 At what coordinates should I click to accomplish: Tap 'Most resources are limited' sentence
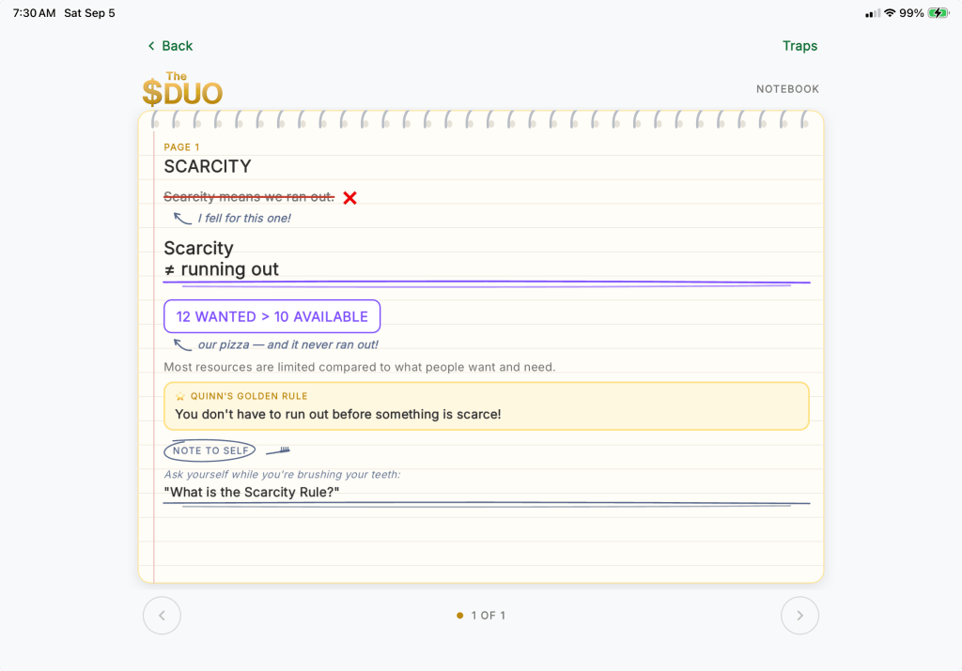pyautogui.click(x=360, y=367)
